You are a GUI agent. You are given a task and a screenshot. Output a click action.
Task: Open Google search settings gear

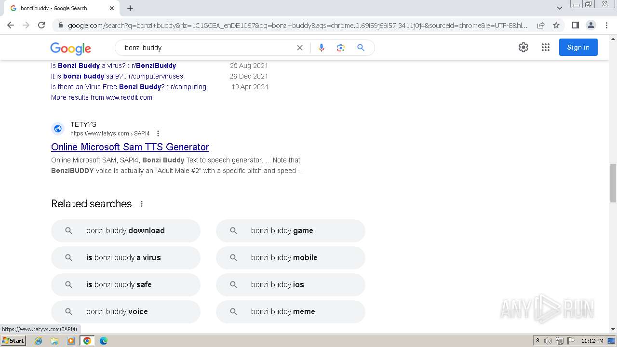coord(523,47)
